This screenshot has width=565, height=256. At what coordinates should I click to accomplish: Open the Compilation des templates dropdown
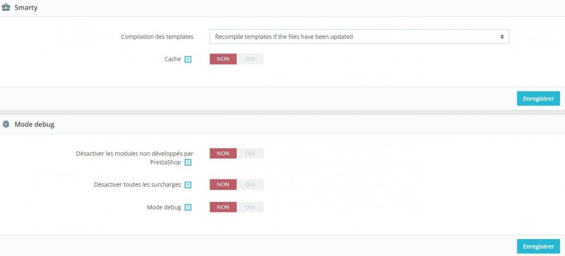[359, 37]
